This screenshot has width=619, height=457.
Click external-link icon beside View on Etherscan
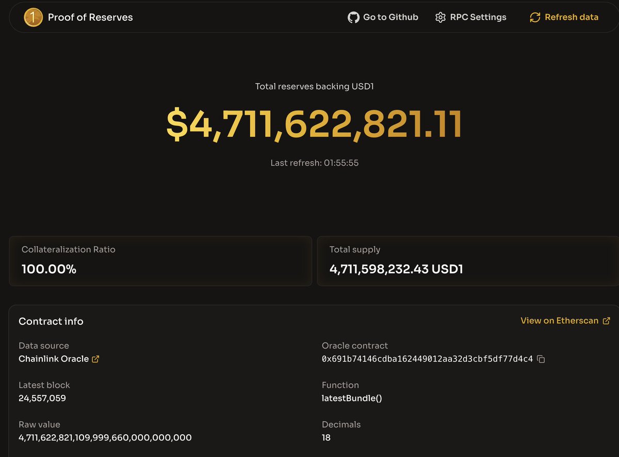click(606, 321)
